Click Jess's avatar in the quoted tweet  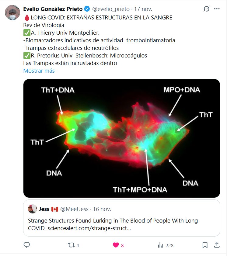point(32,209)
